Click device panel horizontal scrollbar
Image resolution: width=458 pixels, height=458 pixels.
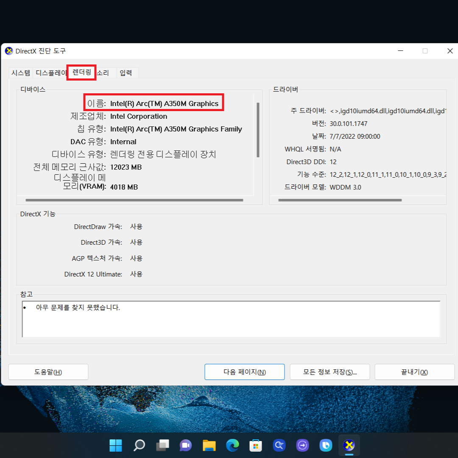click(x=134, y=200)
